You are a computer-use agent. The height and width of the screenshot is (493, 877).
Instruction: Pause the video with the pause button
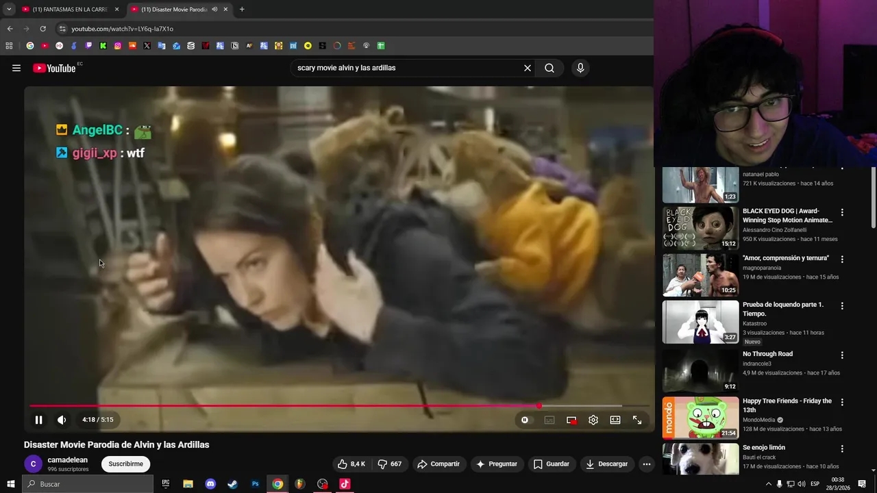pyautogui.click(x=38, y=420)
